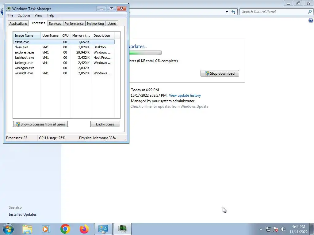The width and height of the screenshot is (314, 235).
Task: Click Processes: 33 in status bar
Action: pyautogui.click(x=17, y=138)
